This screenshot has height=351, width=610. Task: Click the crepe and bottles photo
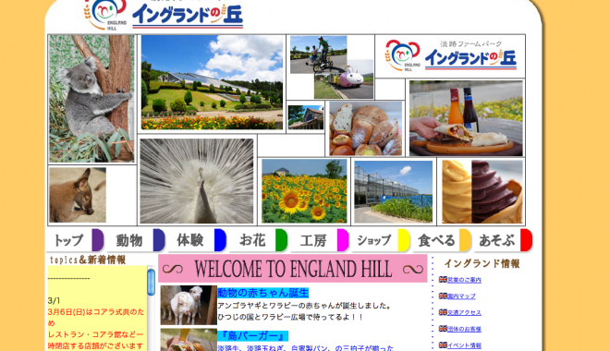pyautogui.click(x=466, y=118)
